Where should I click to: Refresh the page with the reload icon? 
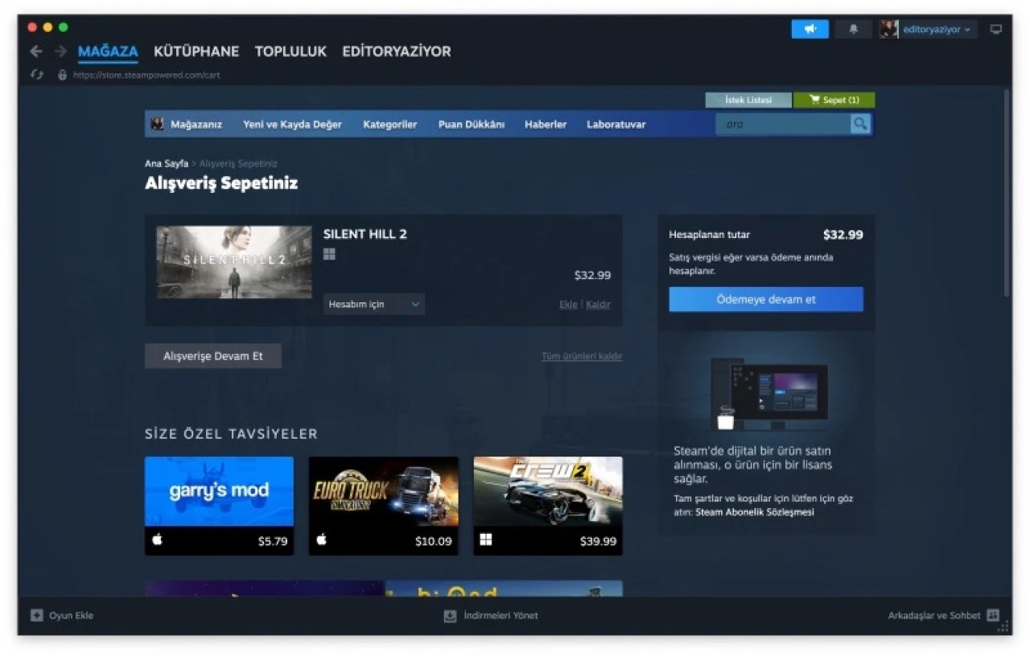tap(36, 74)
